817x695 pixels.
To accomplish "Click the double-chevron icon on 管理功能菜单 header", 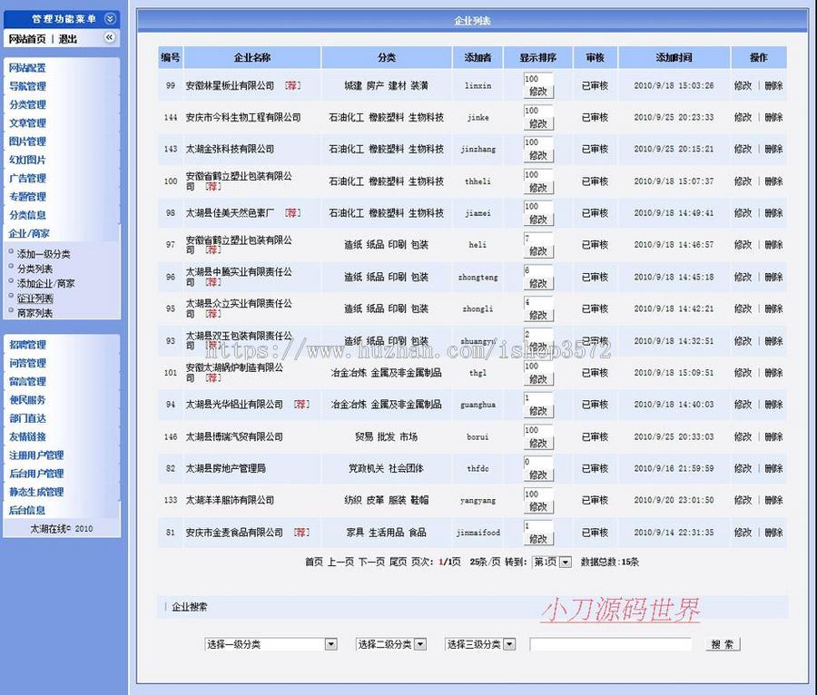I will pyautogui.click(x=109, y=18).
